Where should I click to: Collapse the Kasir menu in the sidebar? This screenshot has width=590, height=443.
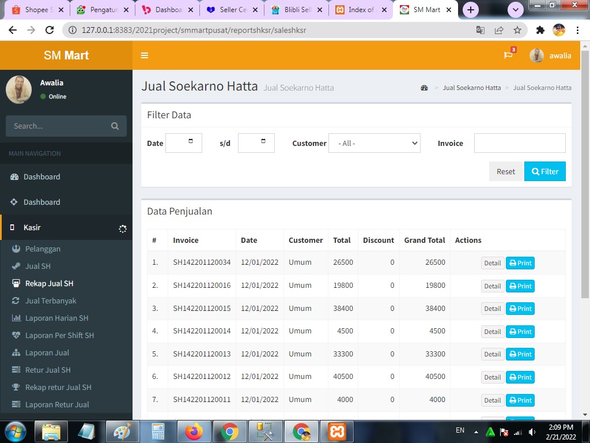click(66, 228)
